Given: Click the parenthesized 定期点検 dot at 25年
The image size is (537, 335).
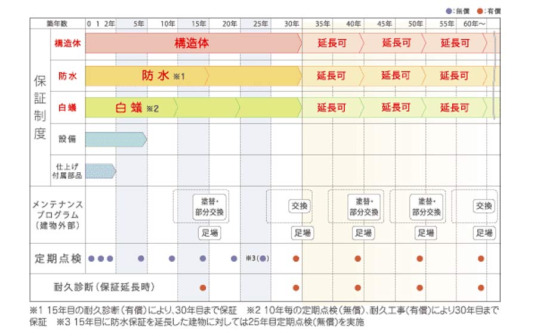Looking at the screenshot, I should 262,259.
